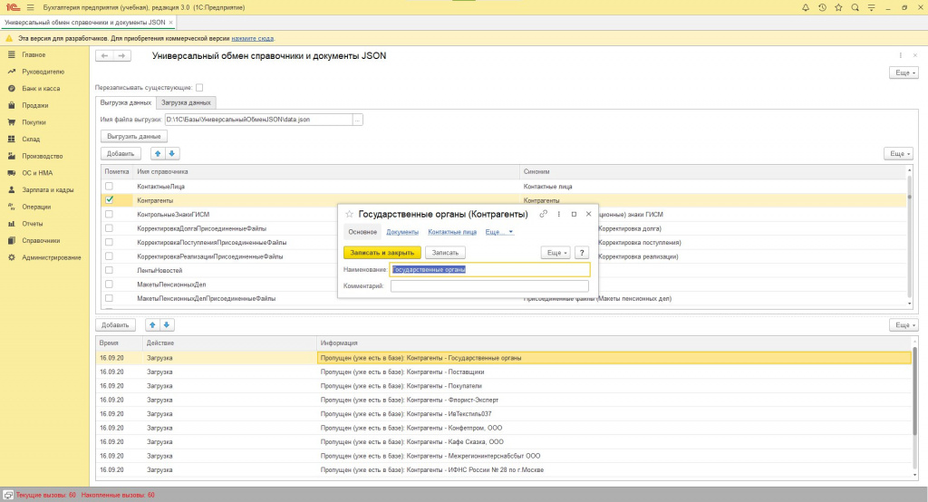Image resolution: width=928 pixels, height=502 pixels.
Task: Toggle Перезаписывать существующие checkbox
Action: coord(199,88)
